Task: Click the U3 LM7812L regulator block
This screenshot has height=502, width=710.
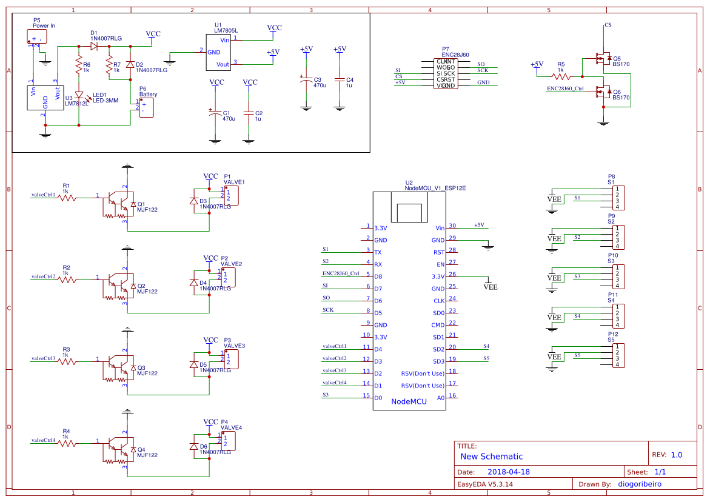Action: 45,98
